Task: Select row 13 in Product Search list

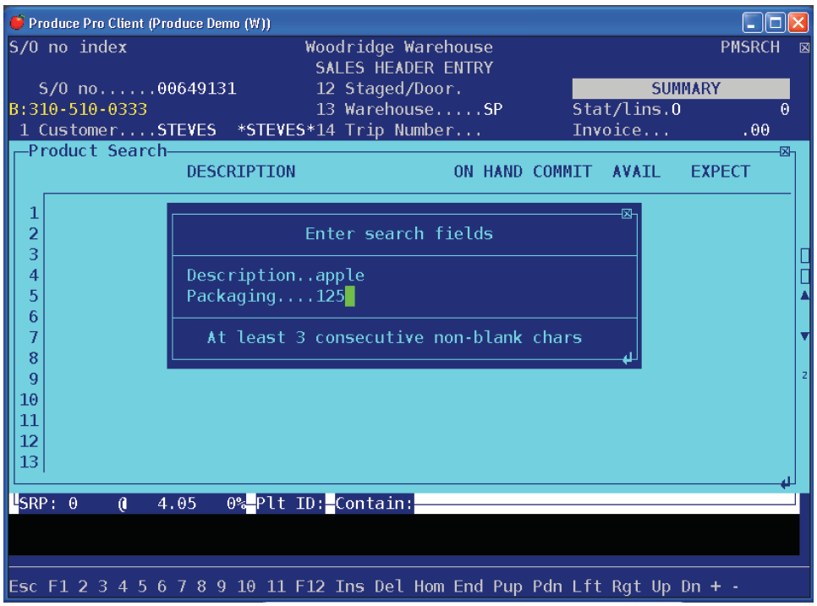Action: pos(29,461)
